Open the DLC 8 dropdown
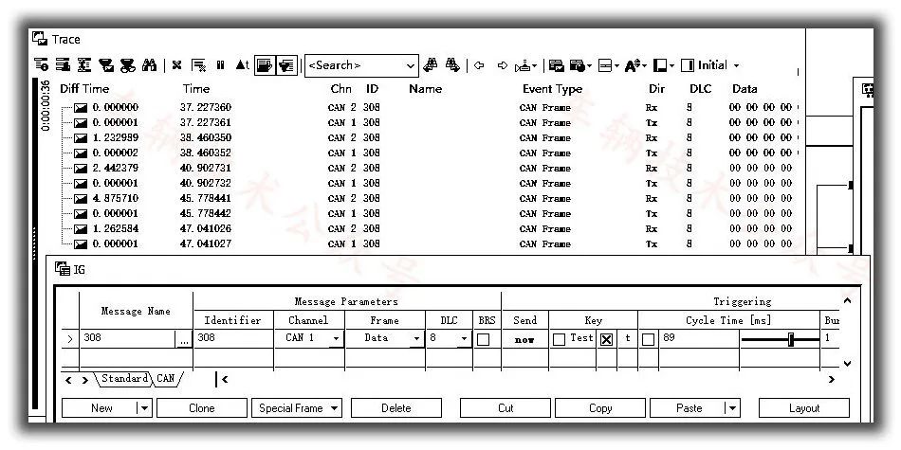Screen dimensions: 901x450 465,338
